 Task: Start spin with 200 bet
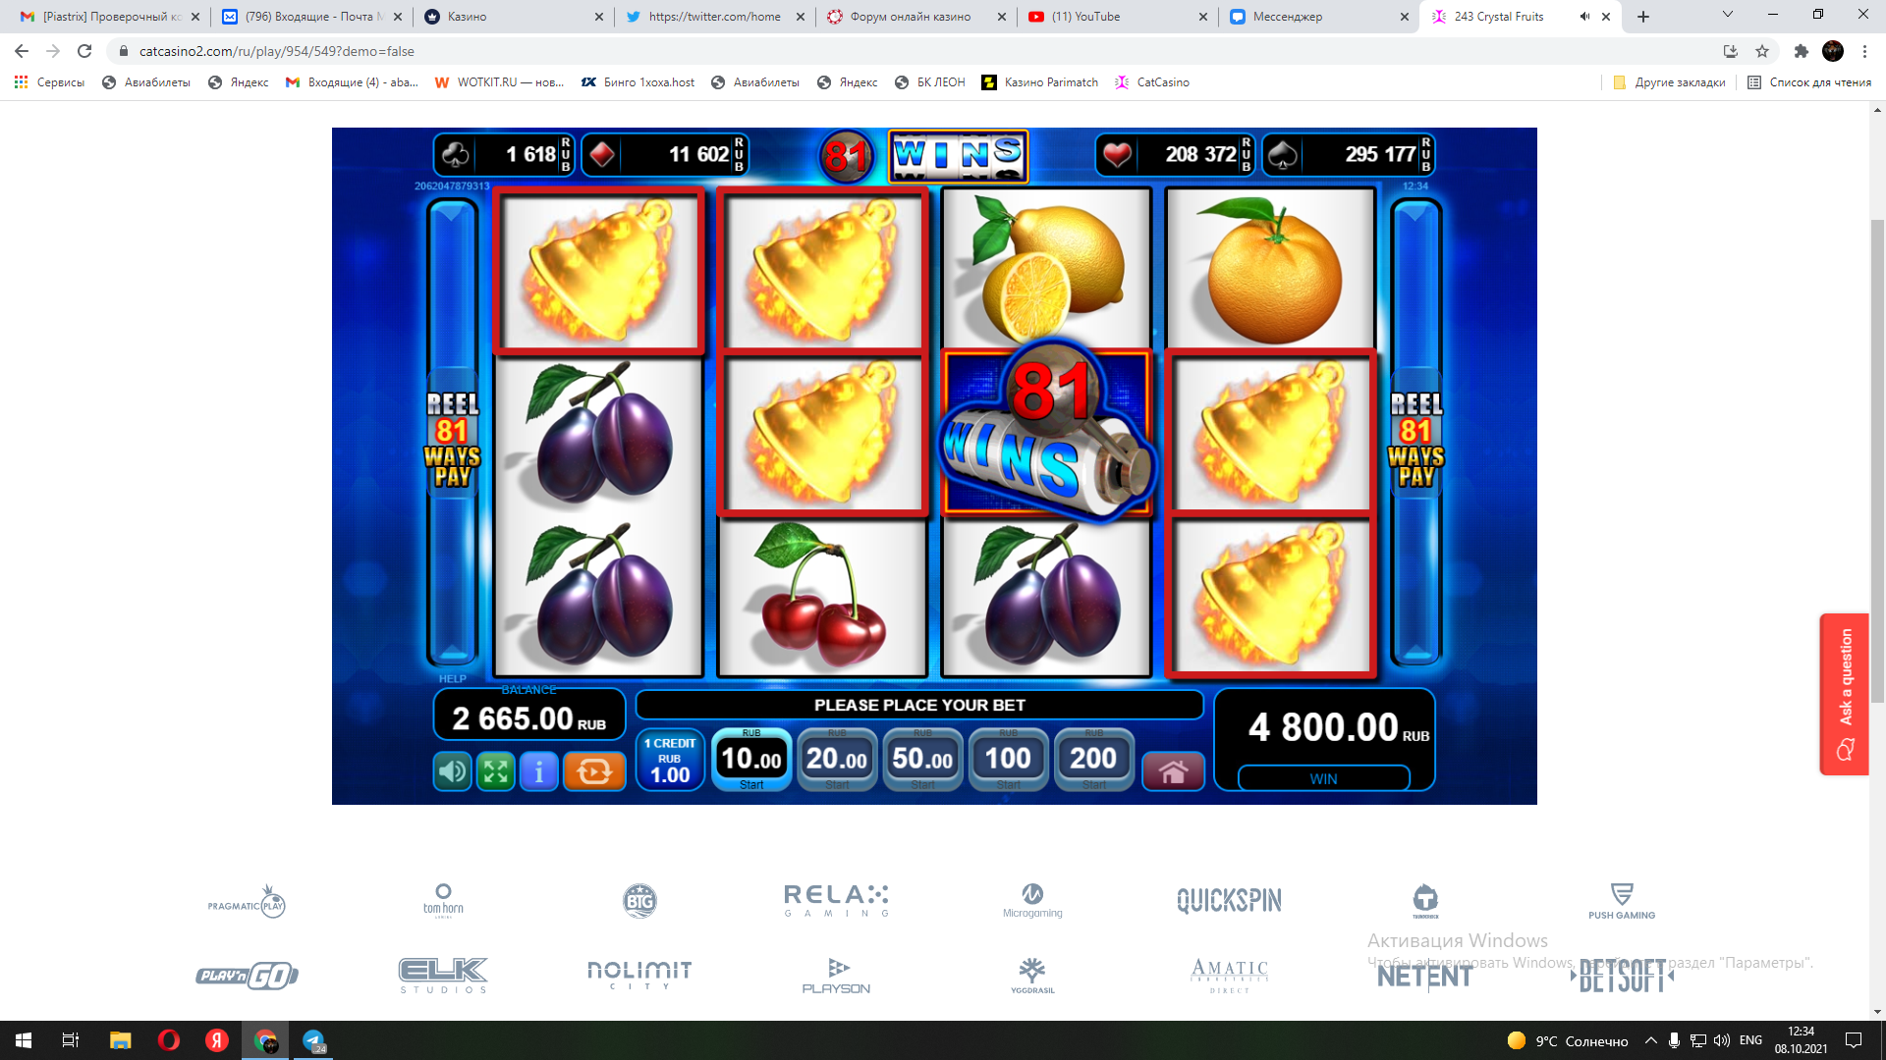point(1093,759)
